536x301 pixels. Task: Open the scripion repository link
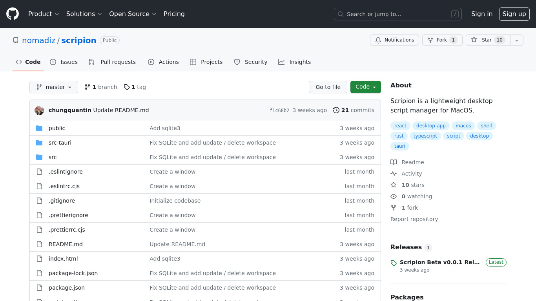(x=79, y=40)
